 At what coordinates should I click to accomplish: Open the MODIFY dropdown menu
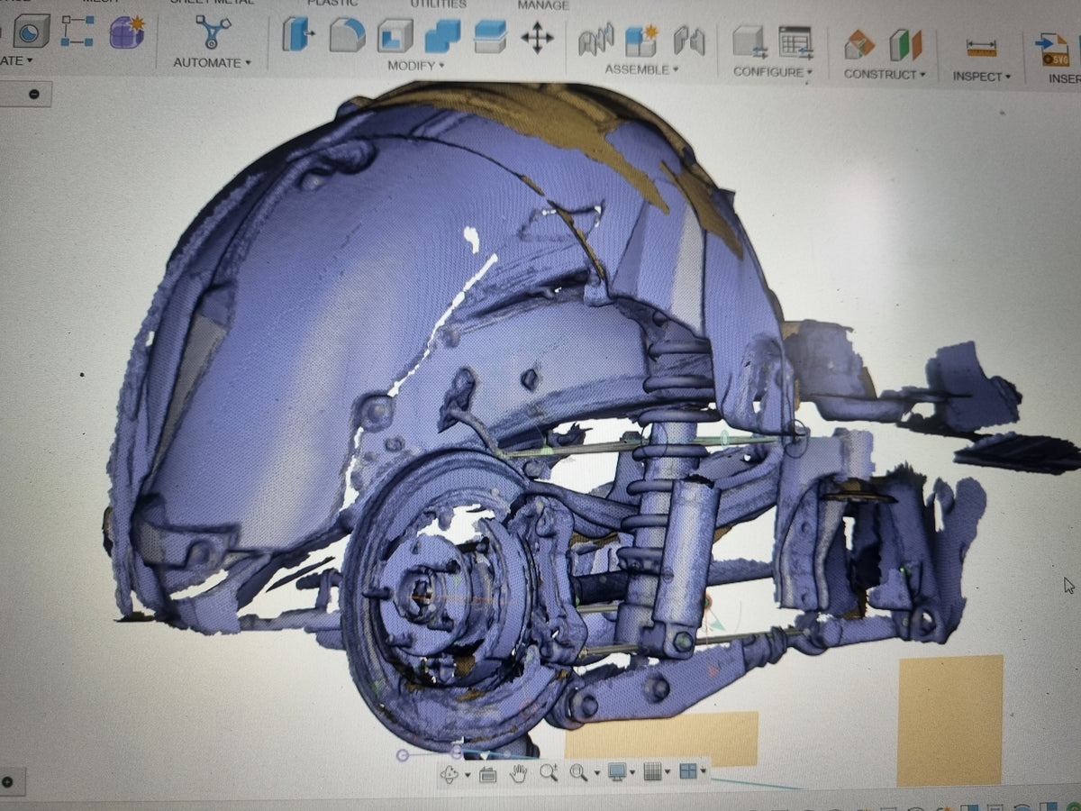click(416, 66)
